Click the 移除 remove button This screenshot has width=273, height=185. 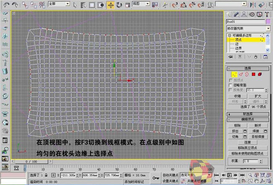(x=237, y=125)
